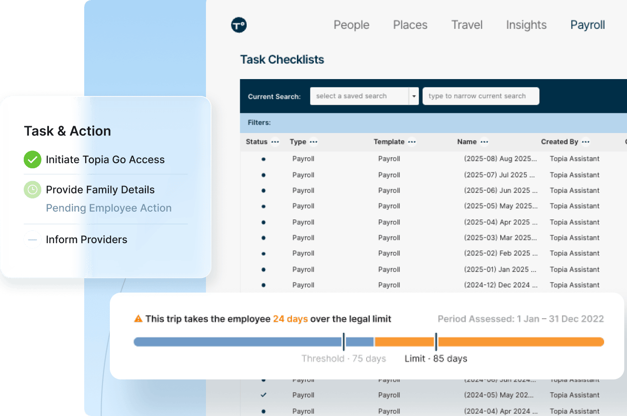
Task: Click the Topia logo icon
Action: 239,25
